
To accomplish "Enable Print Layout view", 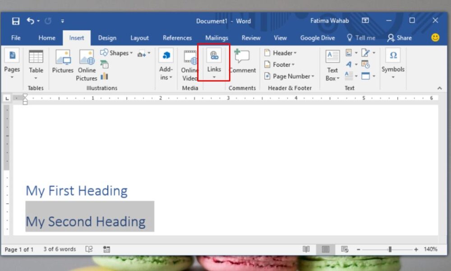I will coord(326,249).
